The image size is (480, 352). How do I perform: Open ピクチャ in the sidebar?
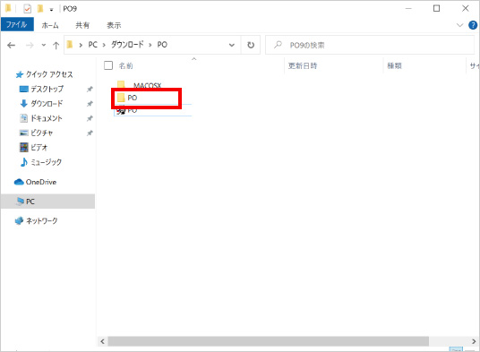36,133
